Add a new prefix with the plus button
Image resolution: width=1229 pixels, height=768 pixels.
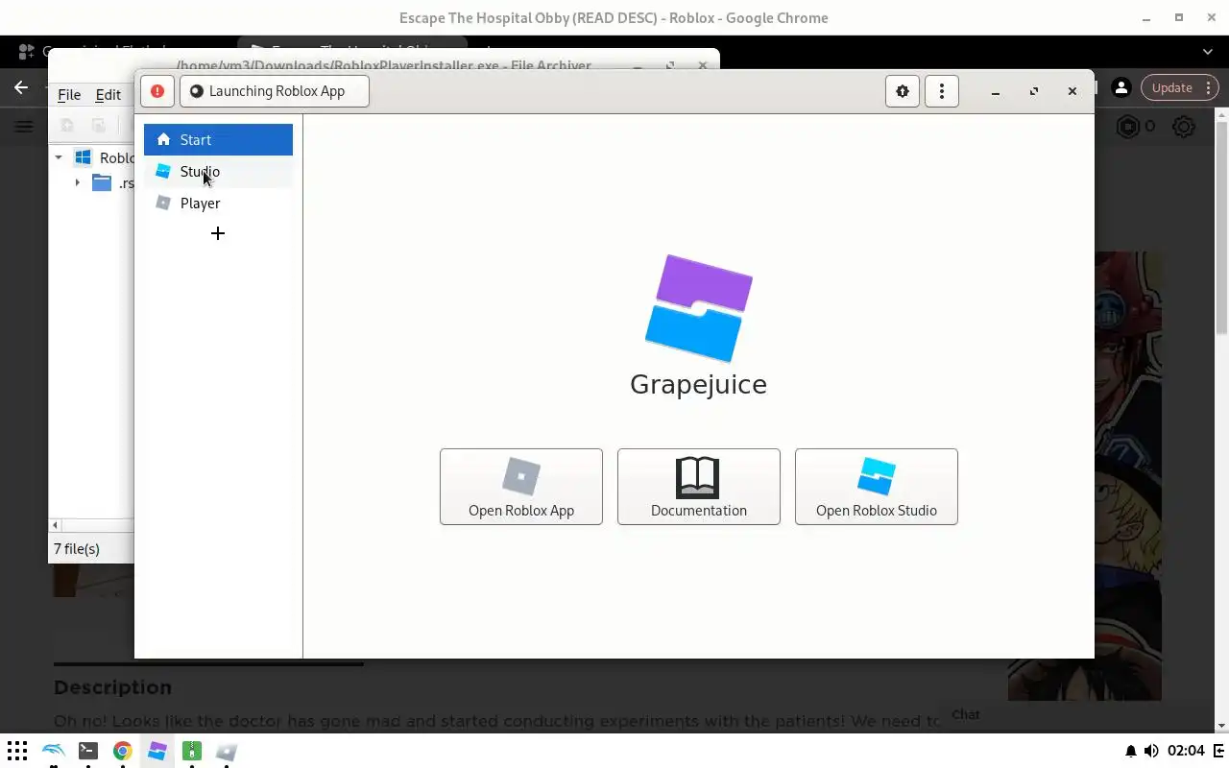(x=218, y=233)
